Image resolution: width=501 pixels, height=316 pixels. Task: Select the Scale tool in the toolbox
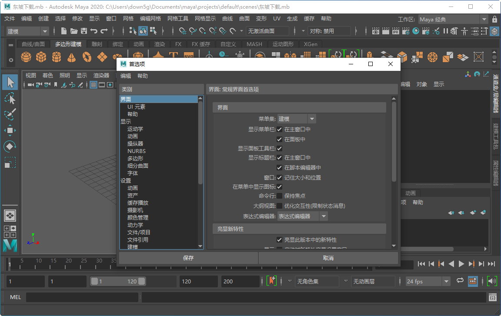(10, 162)
